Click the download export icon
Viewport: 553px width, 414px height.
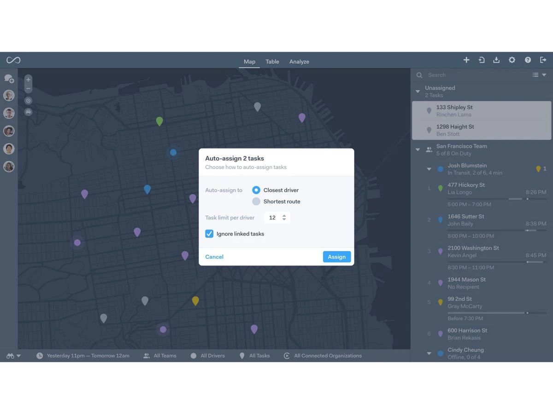point(496,60)
